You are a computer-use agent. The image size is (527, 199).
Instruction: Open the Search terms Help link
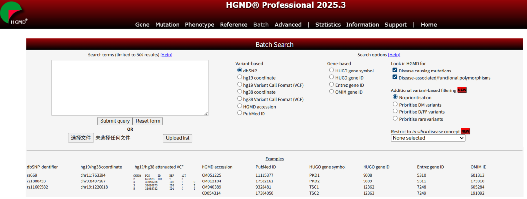166,55
